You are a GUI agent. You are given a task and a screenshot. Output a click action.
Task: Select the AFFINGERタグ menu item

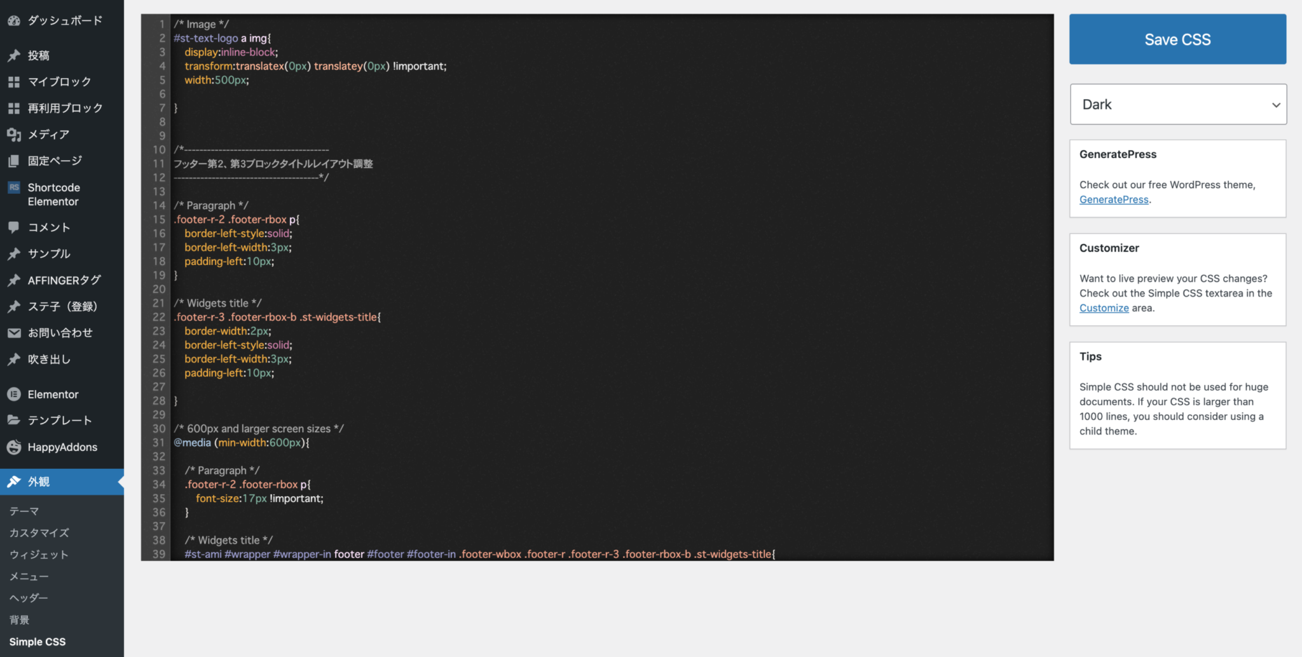(64, 280)
